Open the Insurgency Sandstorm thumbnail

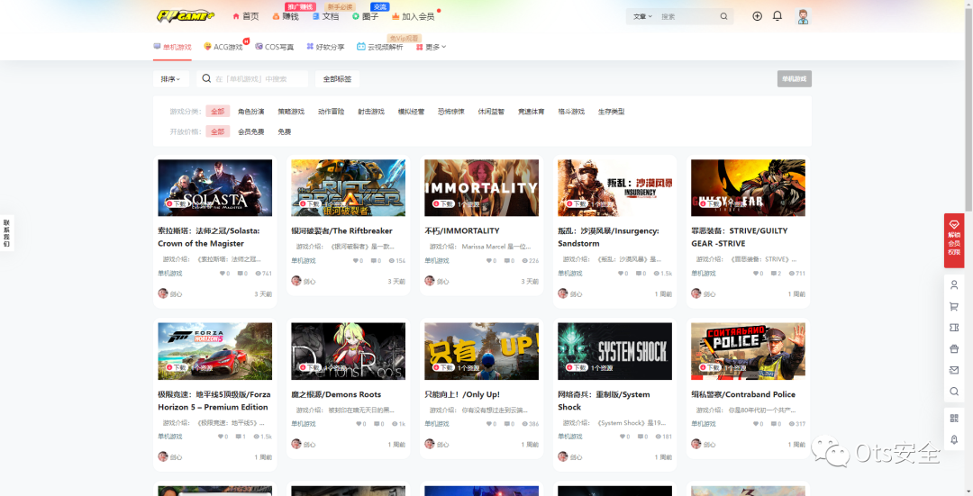coord(615,188)
